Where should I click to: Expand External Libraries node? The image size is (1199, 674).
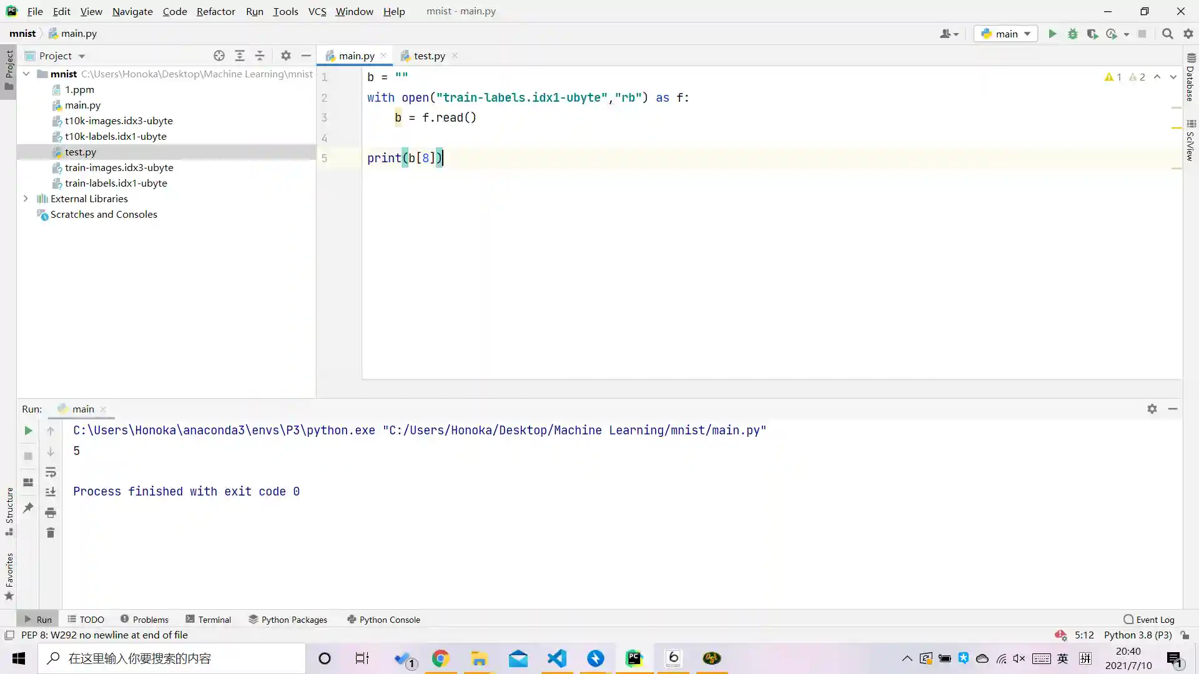point(26,198)
